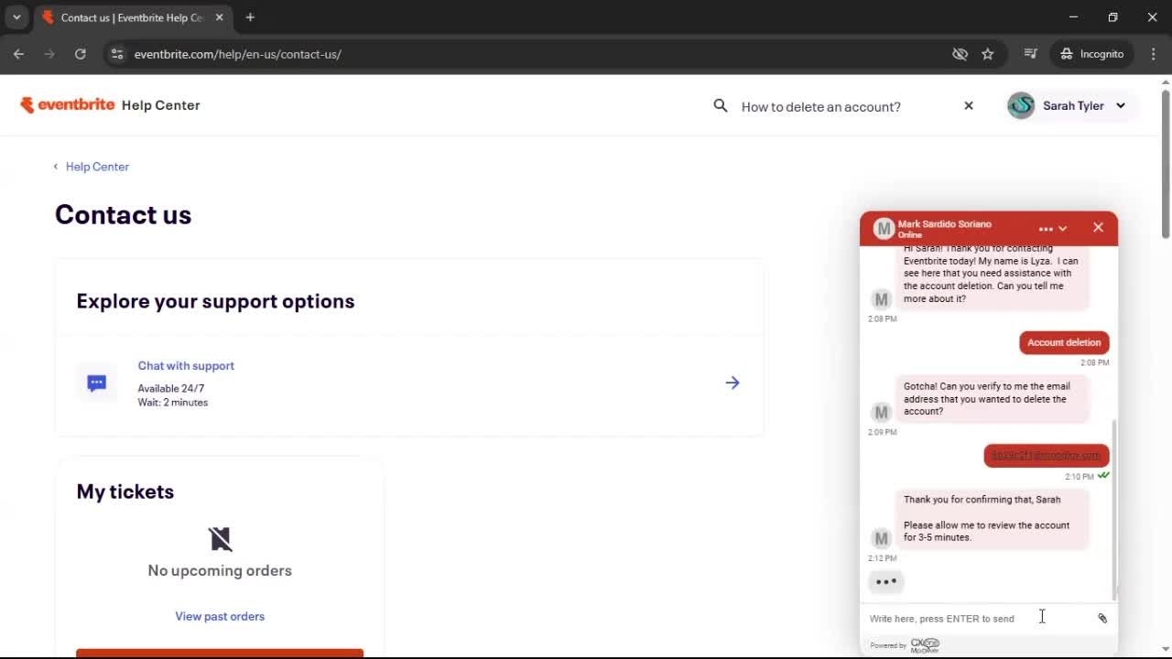Click the sent email address message

[x=1047, y=455]
